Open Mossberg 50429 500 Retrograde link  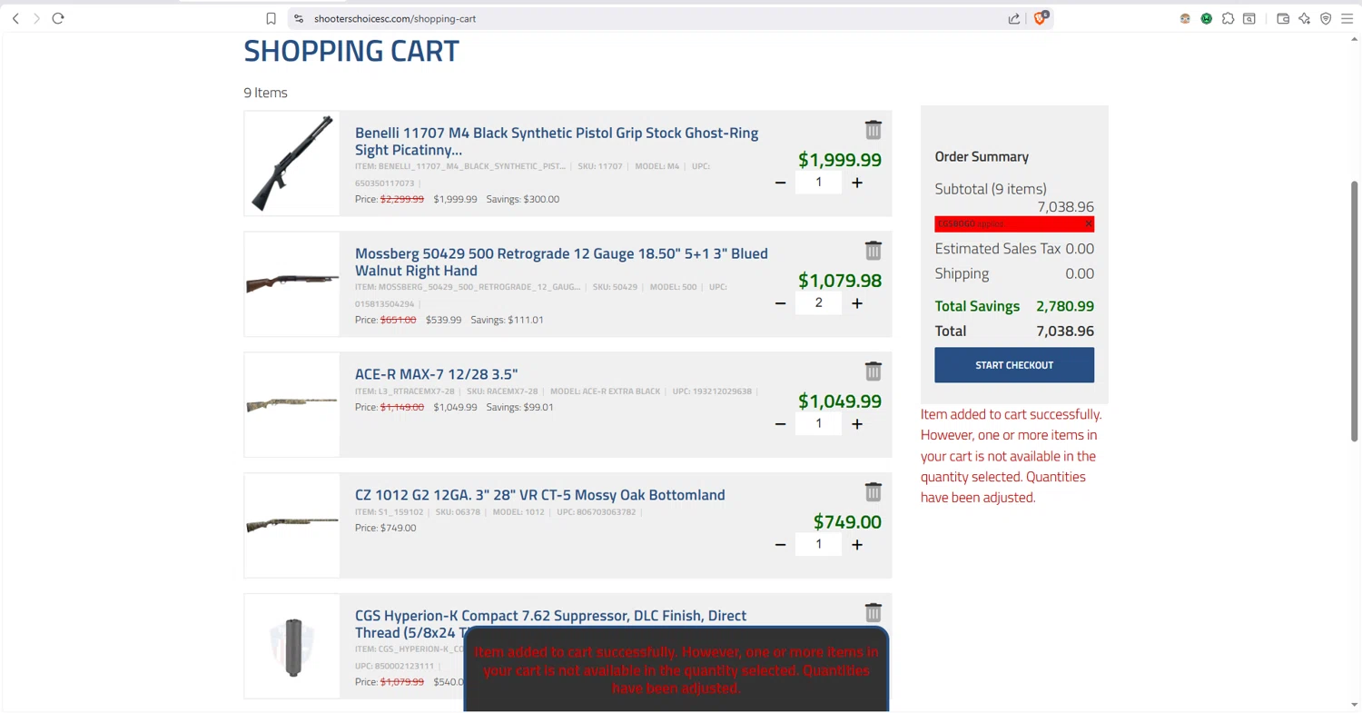click(561, 262)
